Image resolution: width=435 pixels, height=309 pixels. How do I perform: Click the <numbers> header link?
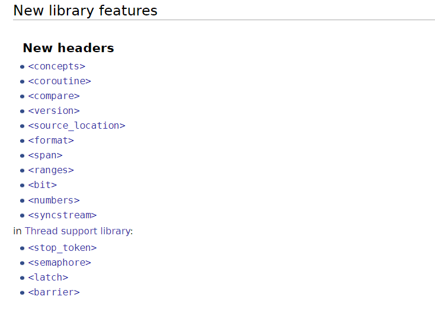click(54, 200)
